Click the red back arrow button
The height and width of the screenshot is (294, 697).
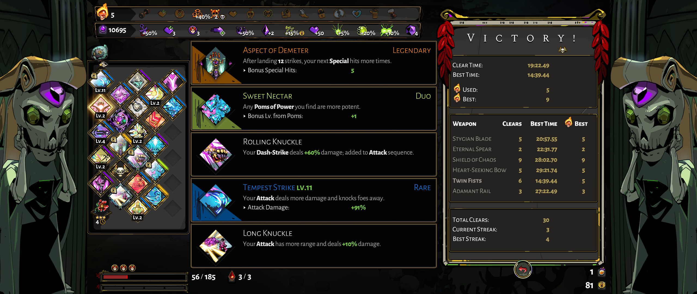[522, 269]
